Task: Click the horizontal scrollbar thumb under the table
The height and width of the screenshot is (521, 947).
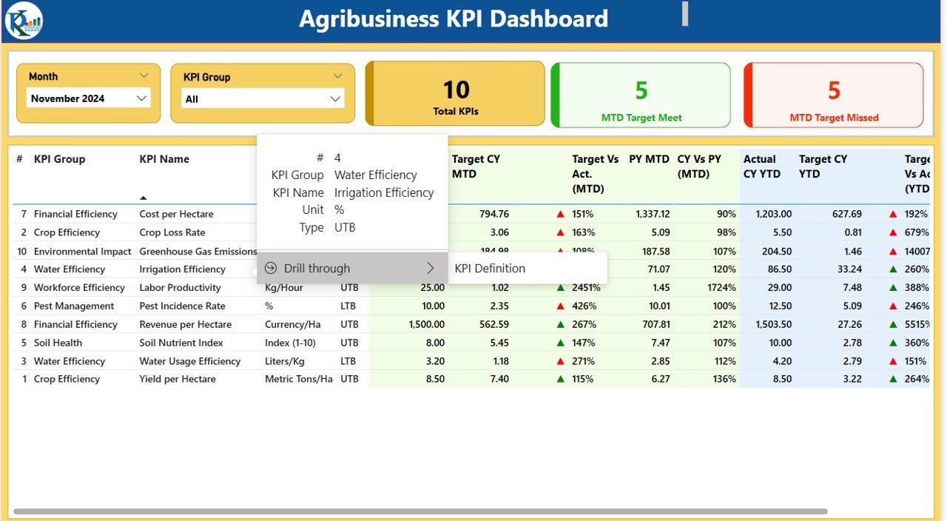Action: tap(420, 511)
